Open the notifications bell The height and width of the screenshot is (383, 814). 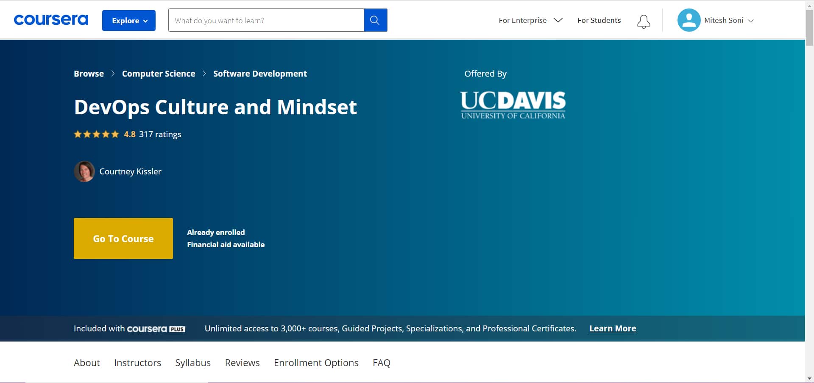point(643,21)
